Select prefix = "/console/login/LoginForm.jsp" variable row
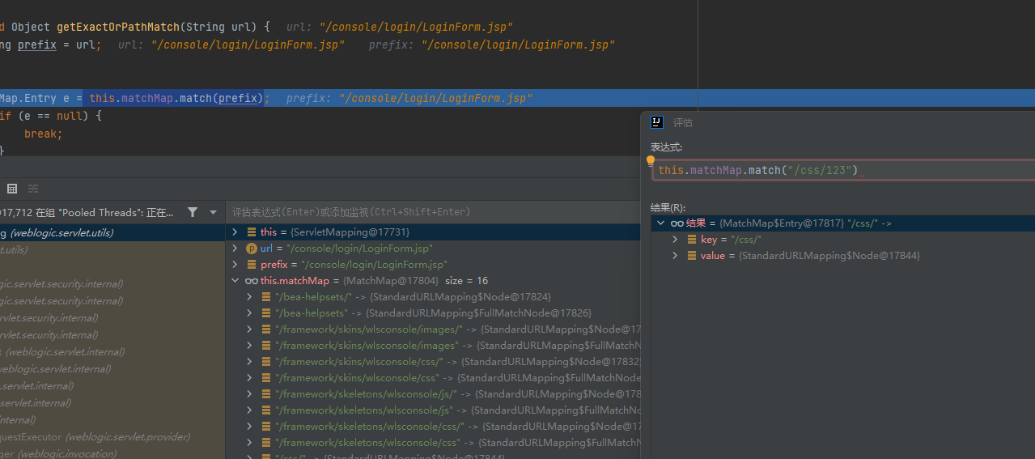This screenshot has height=459, width=1035. coord(433,265)
